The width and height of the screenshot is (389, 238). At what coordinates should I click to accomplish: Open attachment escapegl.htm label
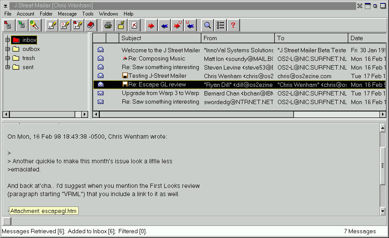(44, 211)
